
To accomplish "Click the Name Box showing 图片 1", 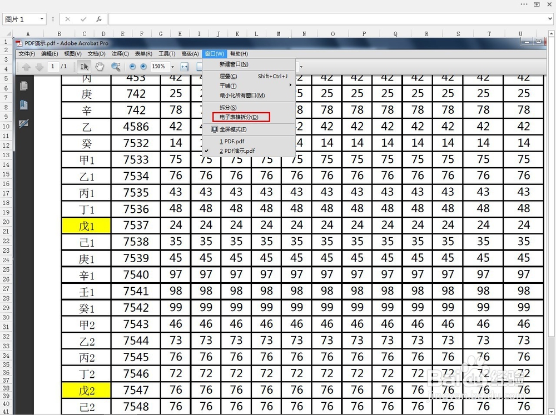I will [x=21, y=19].
